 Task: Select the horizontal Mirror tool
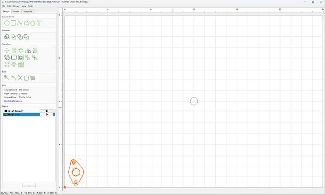point(28,50)
